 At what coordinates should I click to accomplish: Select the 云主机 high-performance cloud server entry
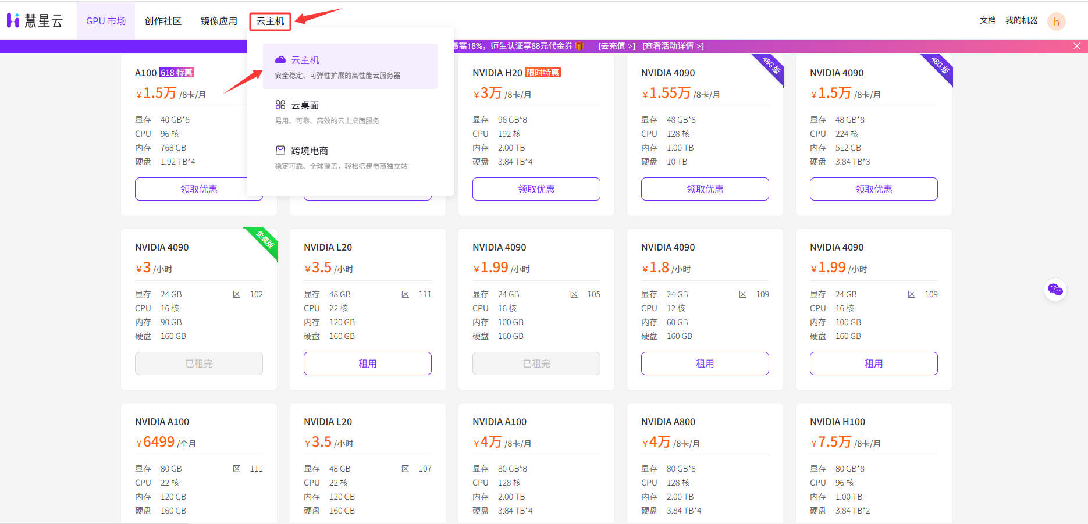point(350,66)
